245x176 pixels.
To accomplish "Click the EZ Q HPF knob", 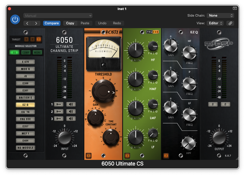I will pyautogui.click(x=189, y=144).
